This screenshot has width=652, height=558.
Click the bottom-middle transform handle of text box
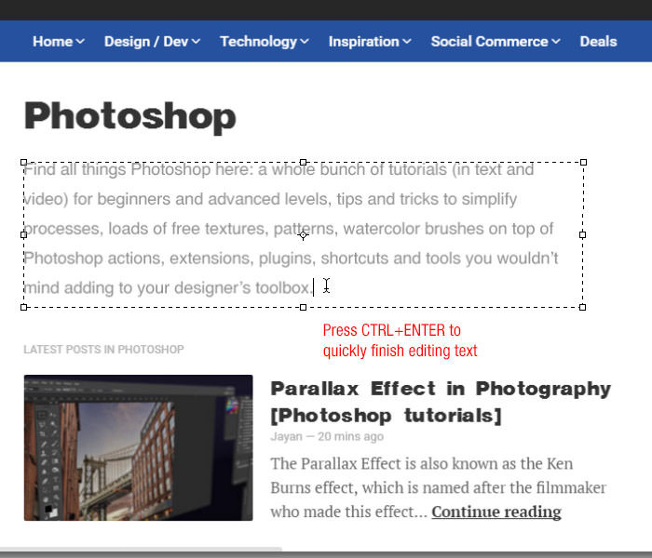[x=303, y=307]
